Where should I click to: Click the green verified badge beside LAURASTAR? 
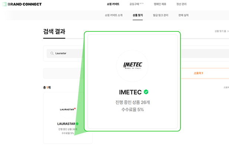coord(77,124)
